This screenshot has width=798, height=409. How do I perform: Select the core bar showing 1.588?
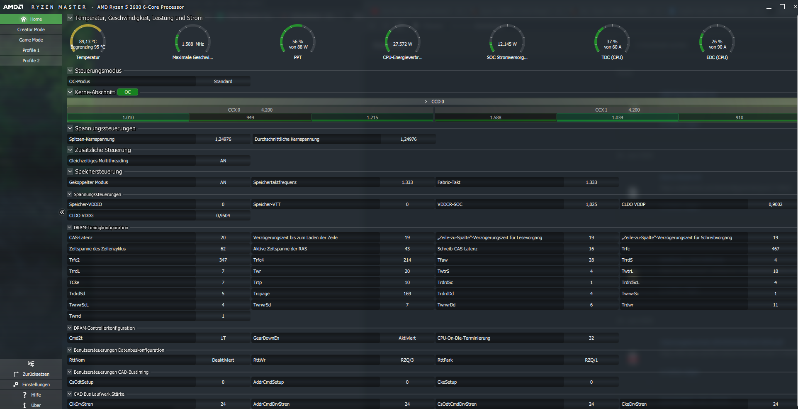click(496, 118)
